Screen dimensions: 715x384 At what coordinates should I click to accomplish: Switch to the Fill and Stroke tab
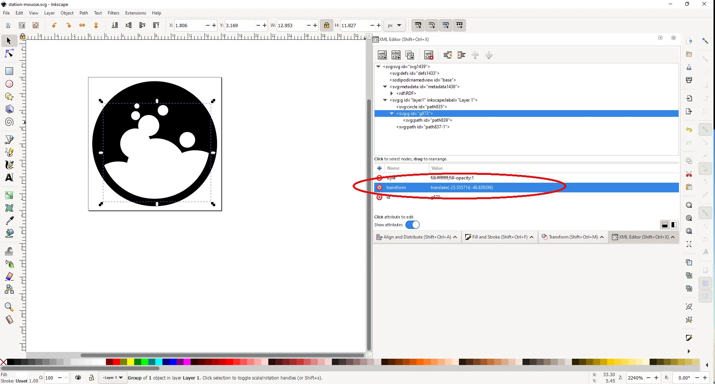point(499,237)
